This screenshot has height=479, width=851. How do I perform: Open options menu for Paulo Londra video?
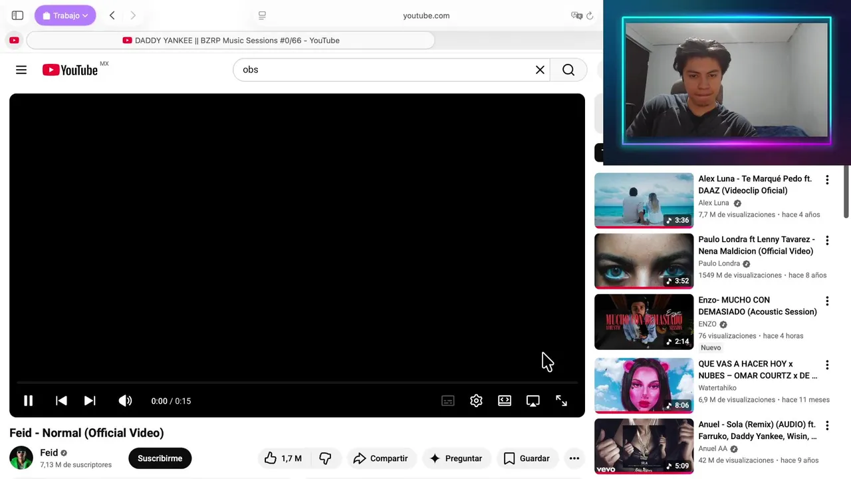[x=827, y=240]
